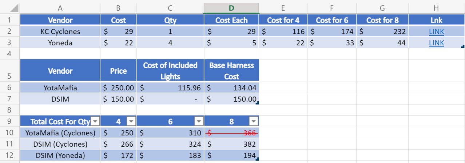Select the Cost for 4 header cell
The width and height of the screenshot is (465, 163).
click(283, 20)
